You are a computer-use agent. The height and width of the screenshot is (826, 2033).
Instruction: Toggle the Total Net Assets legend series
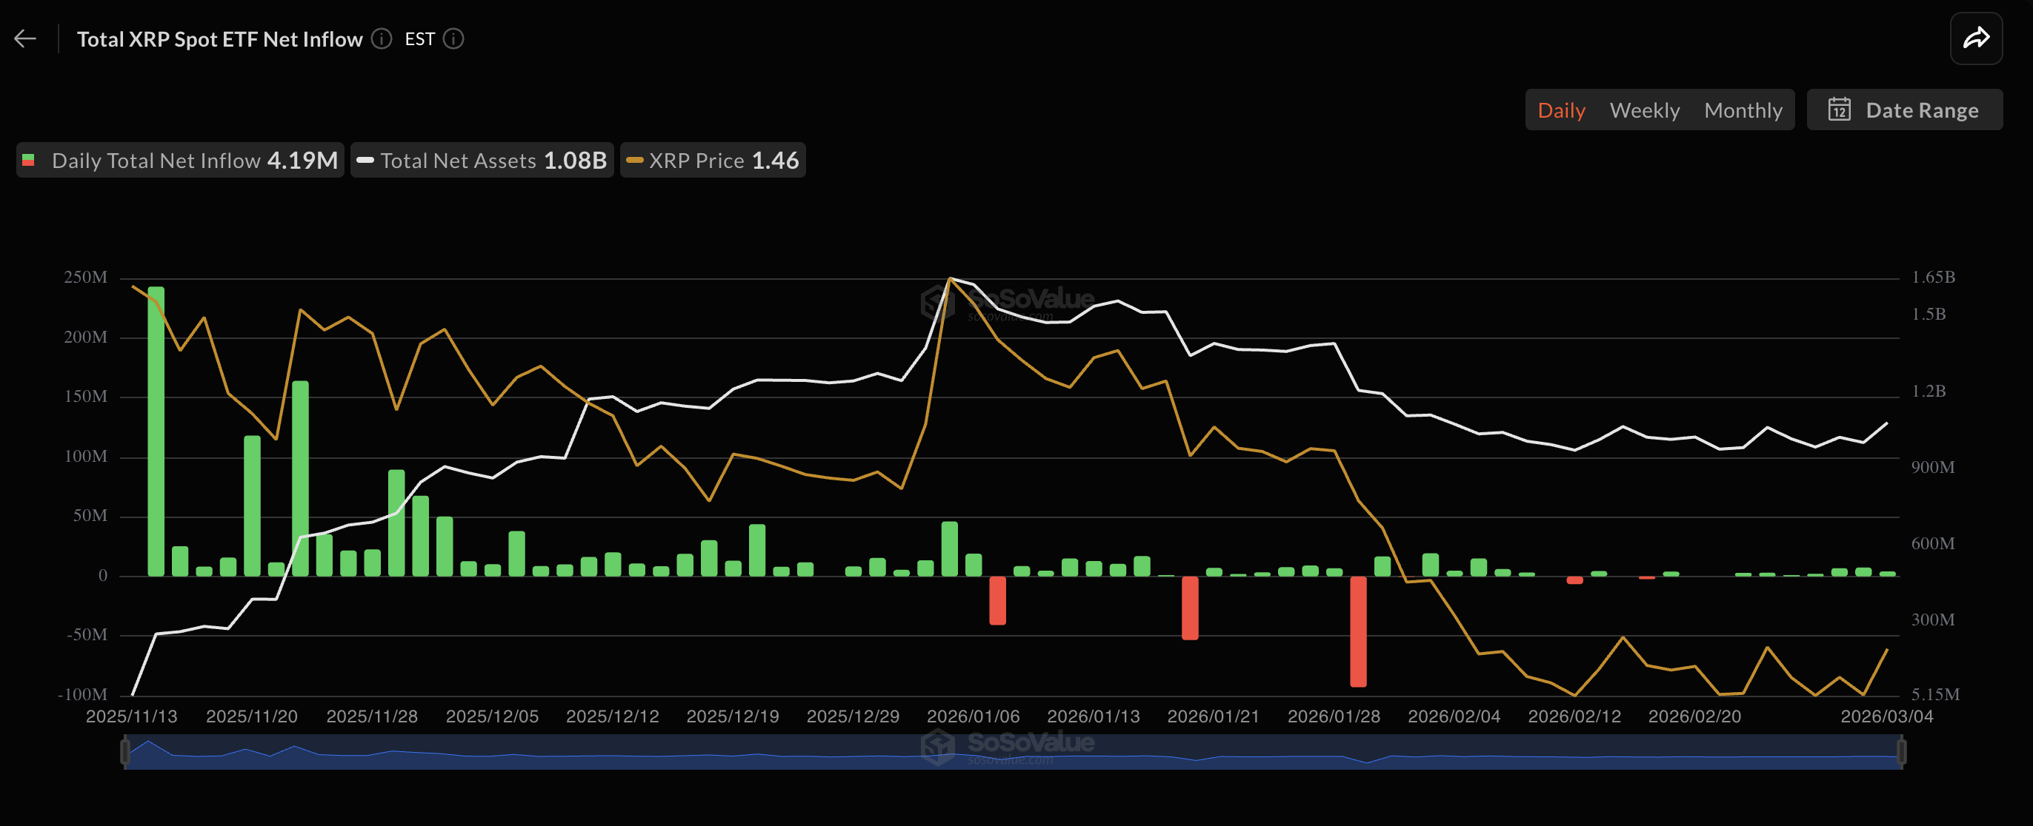482,161
